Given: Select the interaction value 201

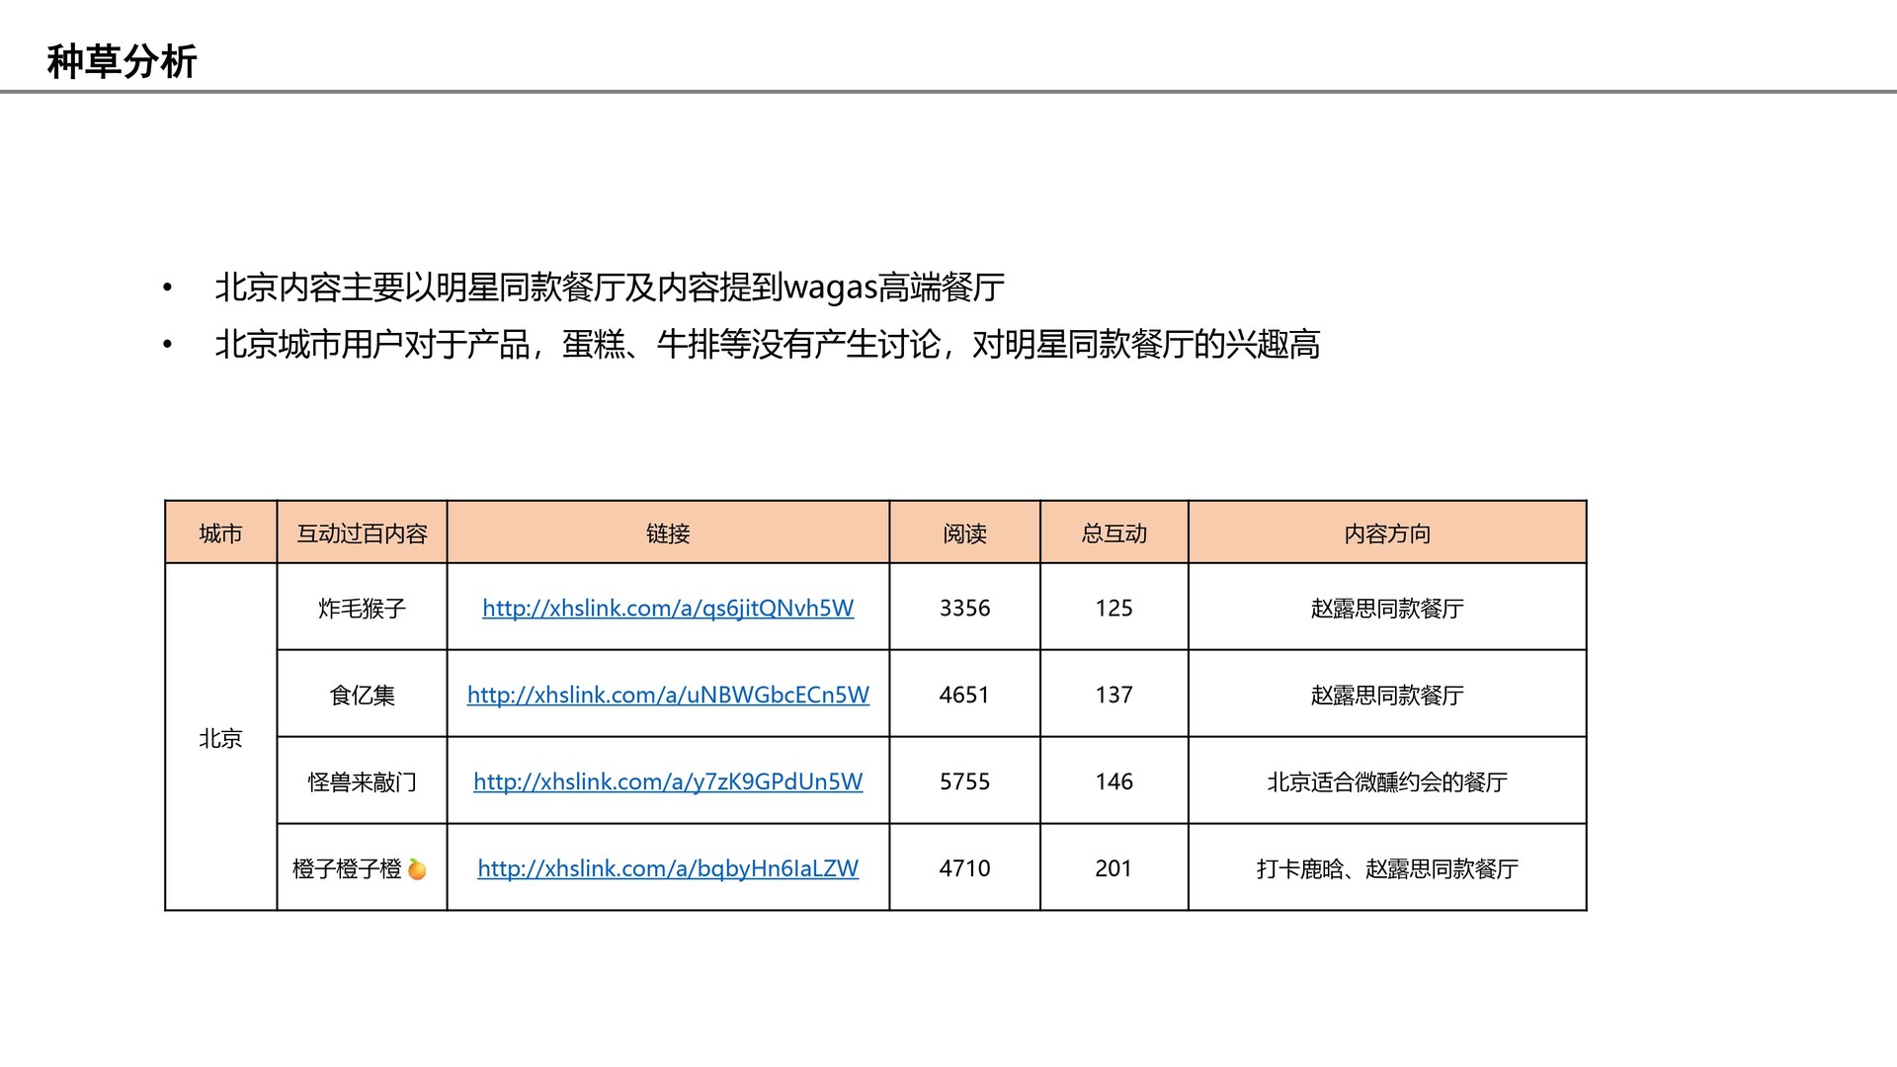Looking at the screenshot, I should coord(1113,868).
